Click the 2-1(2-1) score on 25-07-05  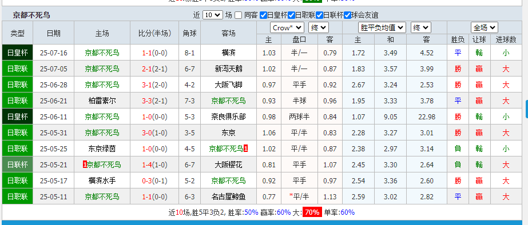[154, 69]
